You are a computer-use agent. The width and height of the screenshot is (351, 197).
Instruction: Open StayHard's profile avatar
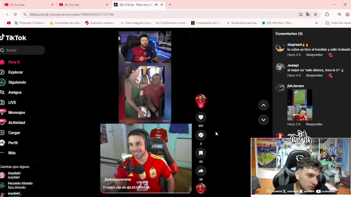tap(280, 47)
